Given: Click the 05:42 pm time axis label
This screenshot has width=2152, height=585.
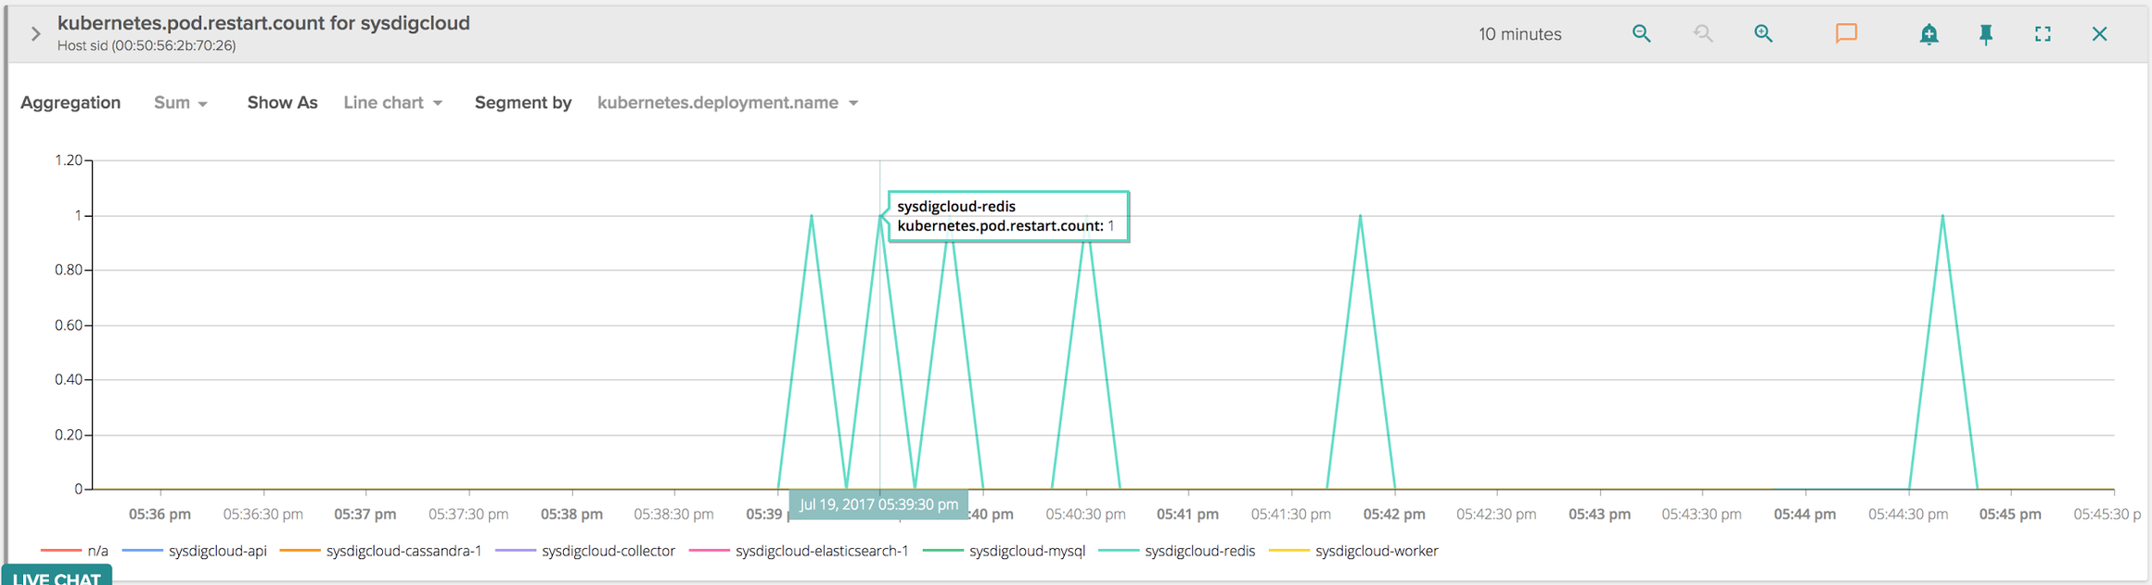Looking at the screenshot, I should [x=1394, y=514].
